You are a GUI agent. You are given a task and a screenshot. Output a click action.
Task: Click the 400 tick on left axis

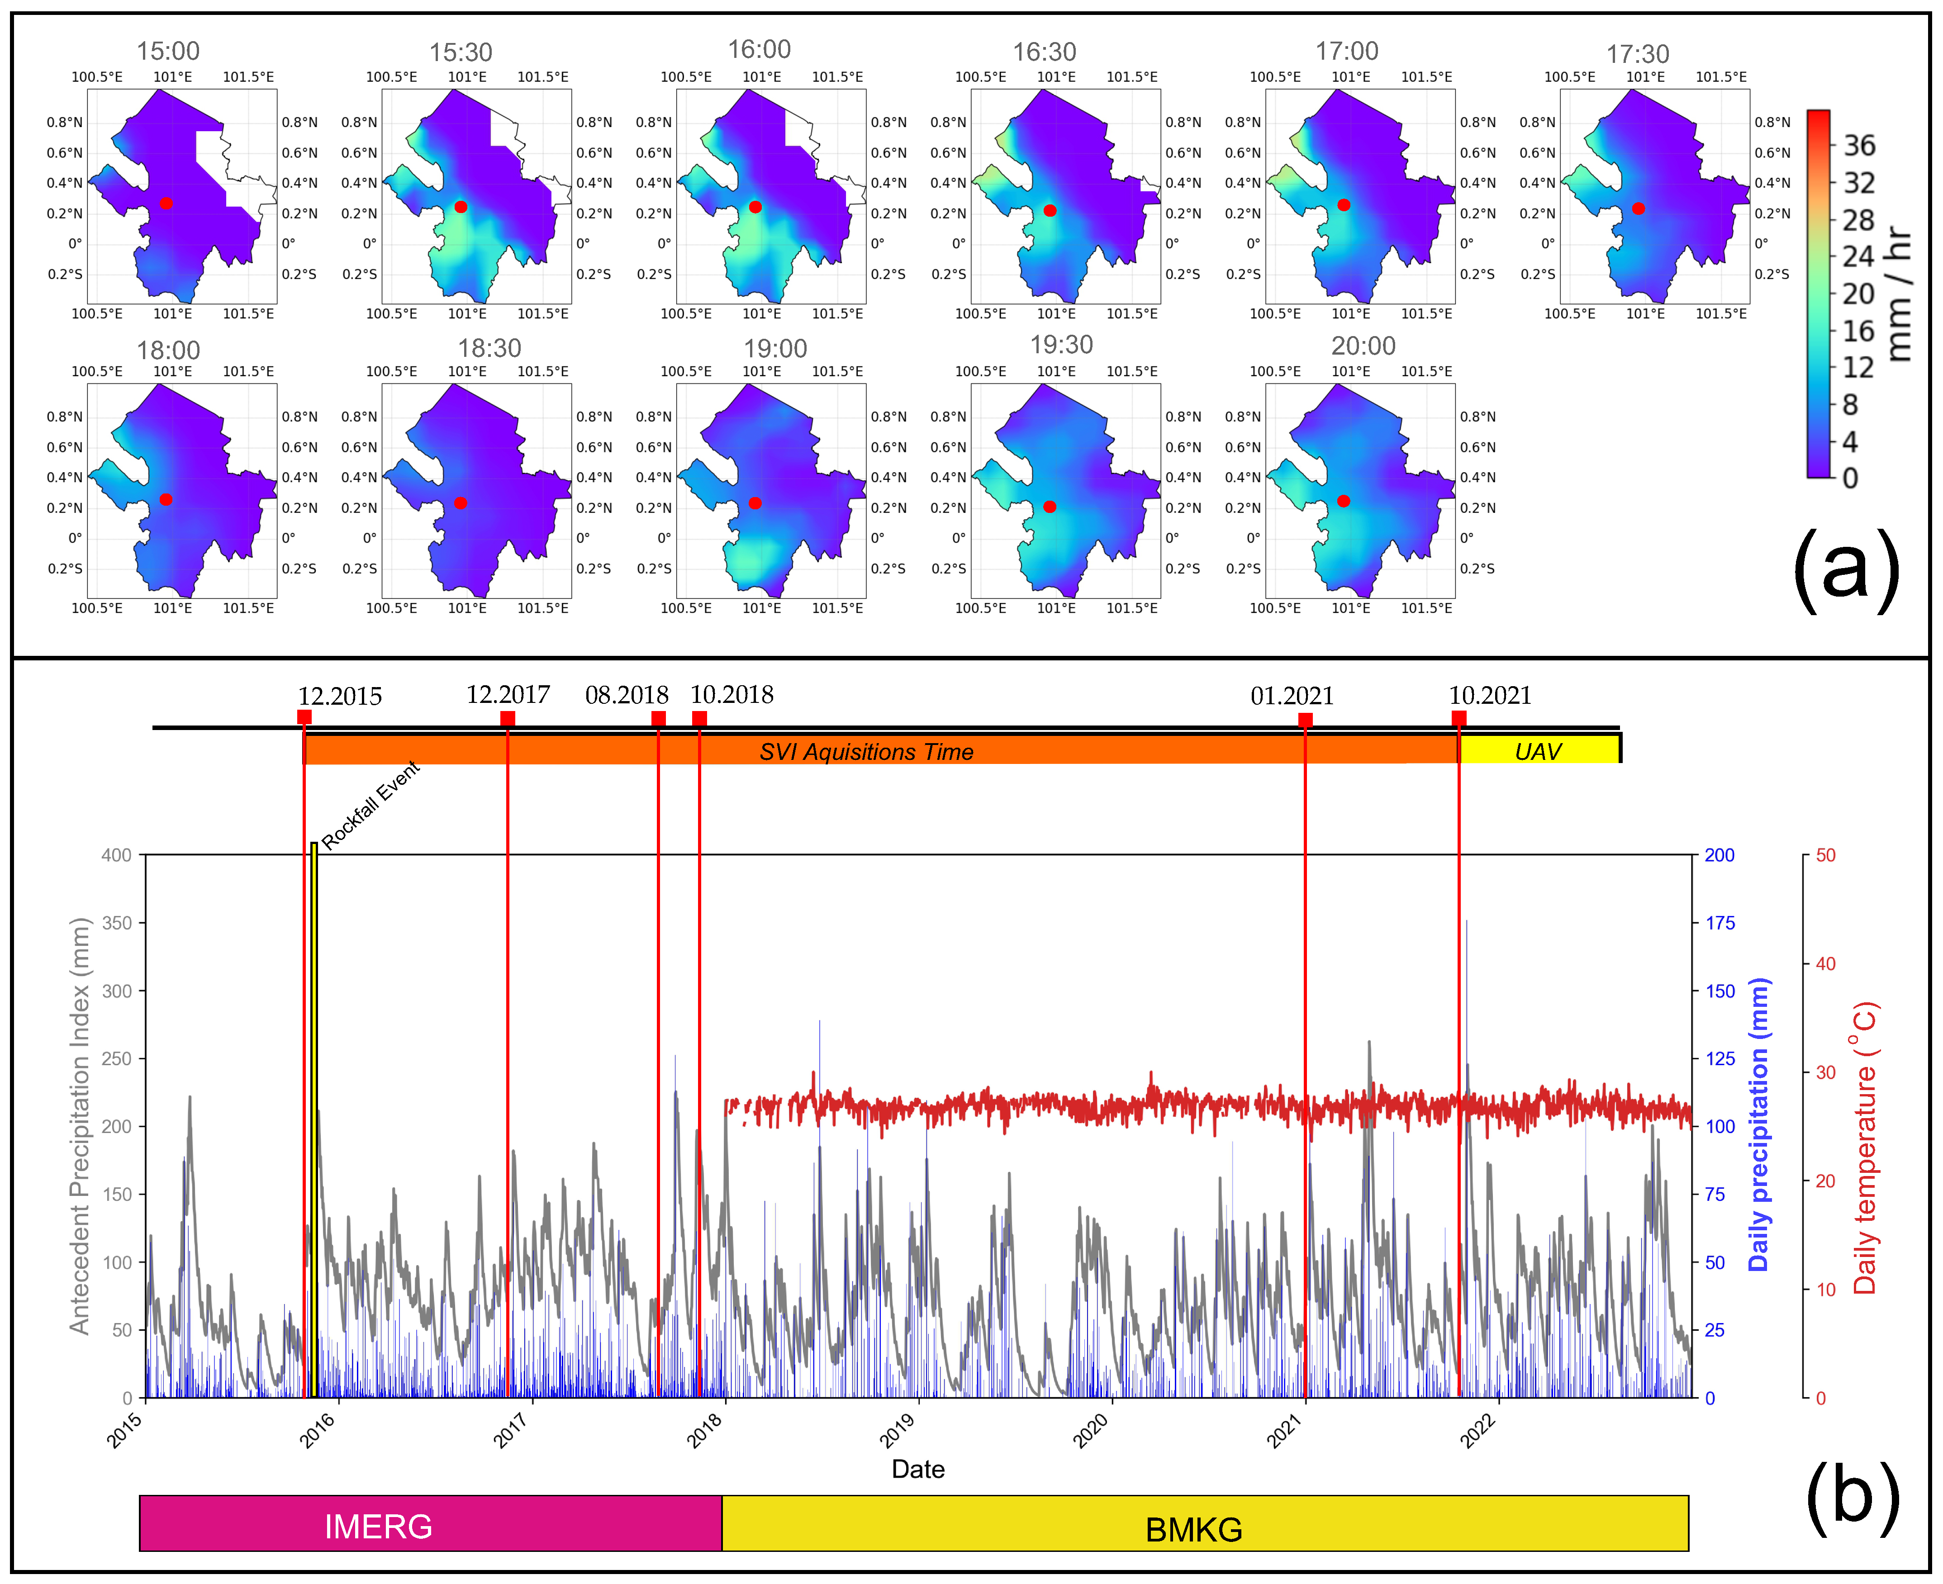[x=117, y=855]
